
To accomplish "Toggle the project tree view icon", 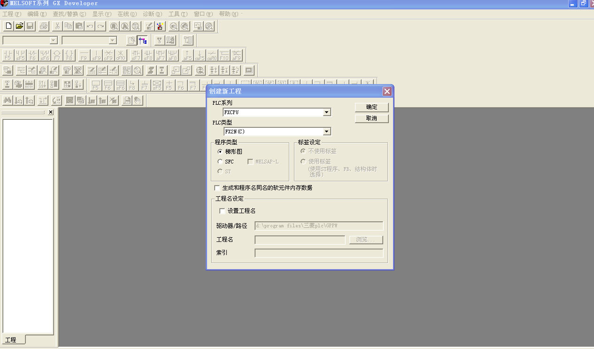I will click(x=143, y=40).
